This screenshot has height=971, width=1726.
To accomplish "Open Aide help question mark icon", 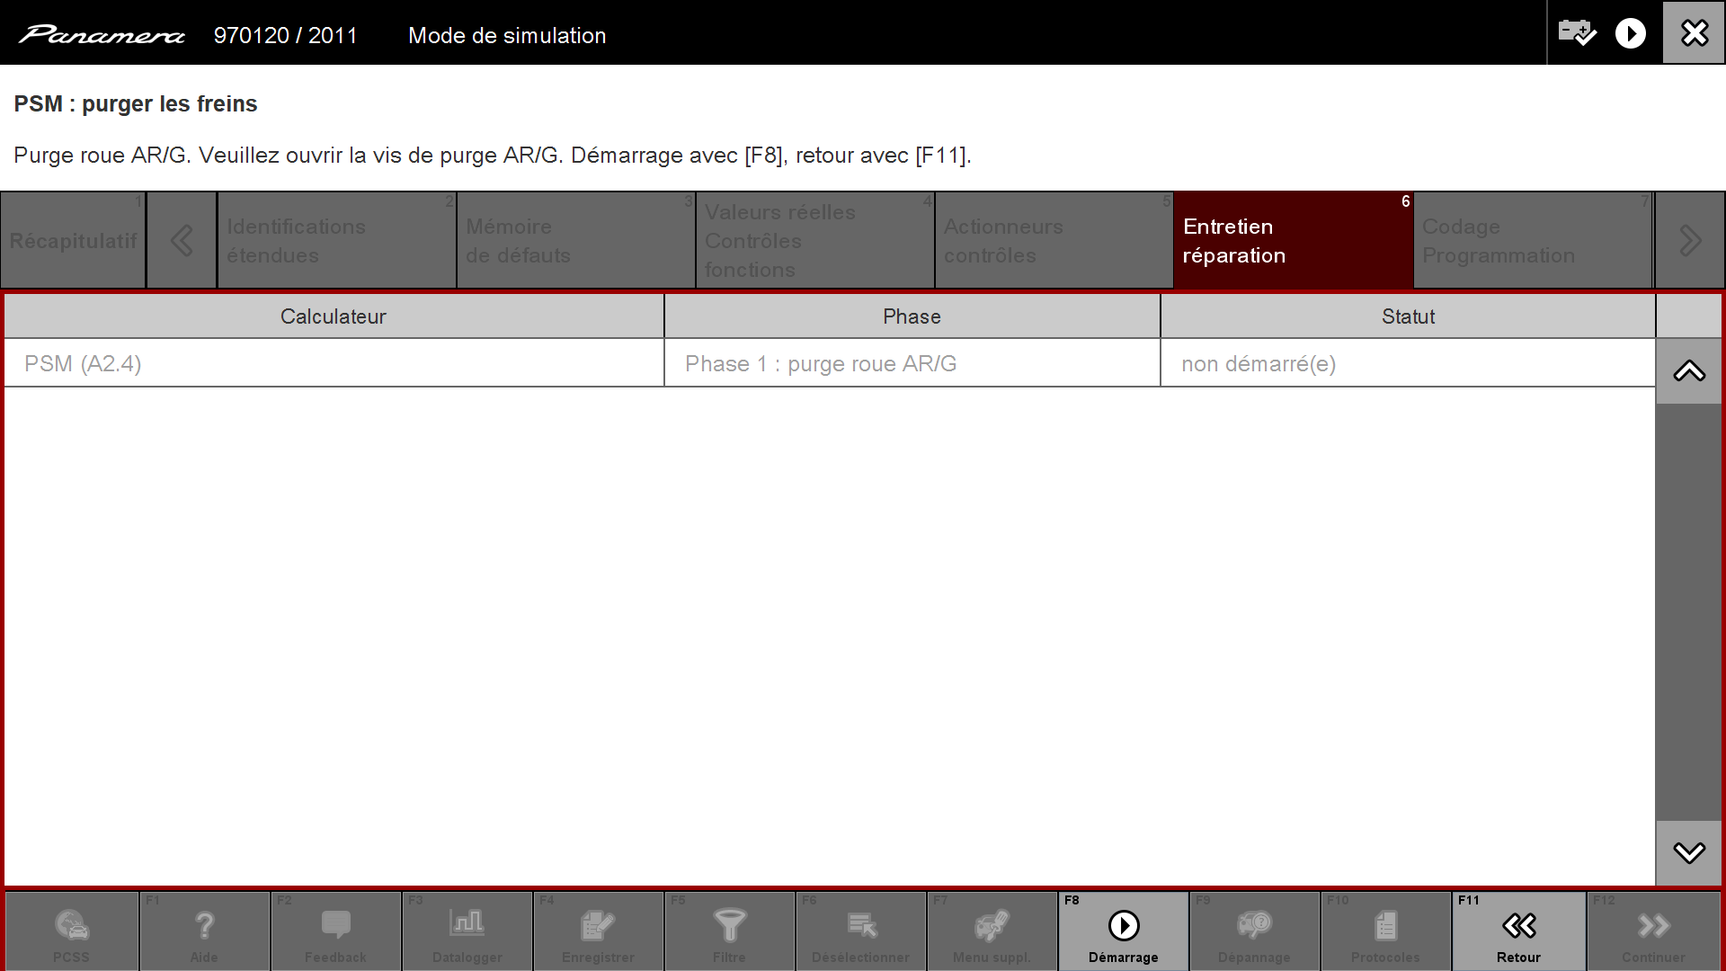I will pos(204,926).
